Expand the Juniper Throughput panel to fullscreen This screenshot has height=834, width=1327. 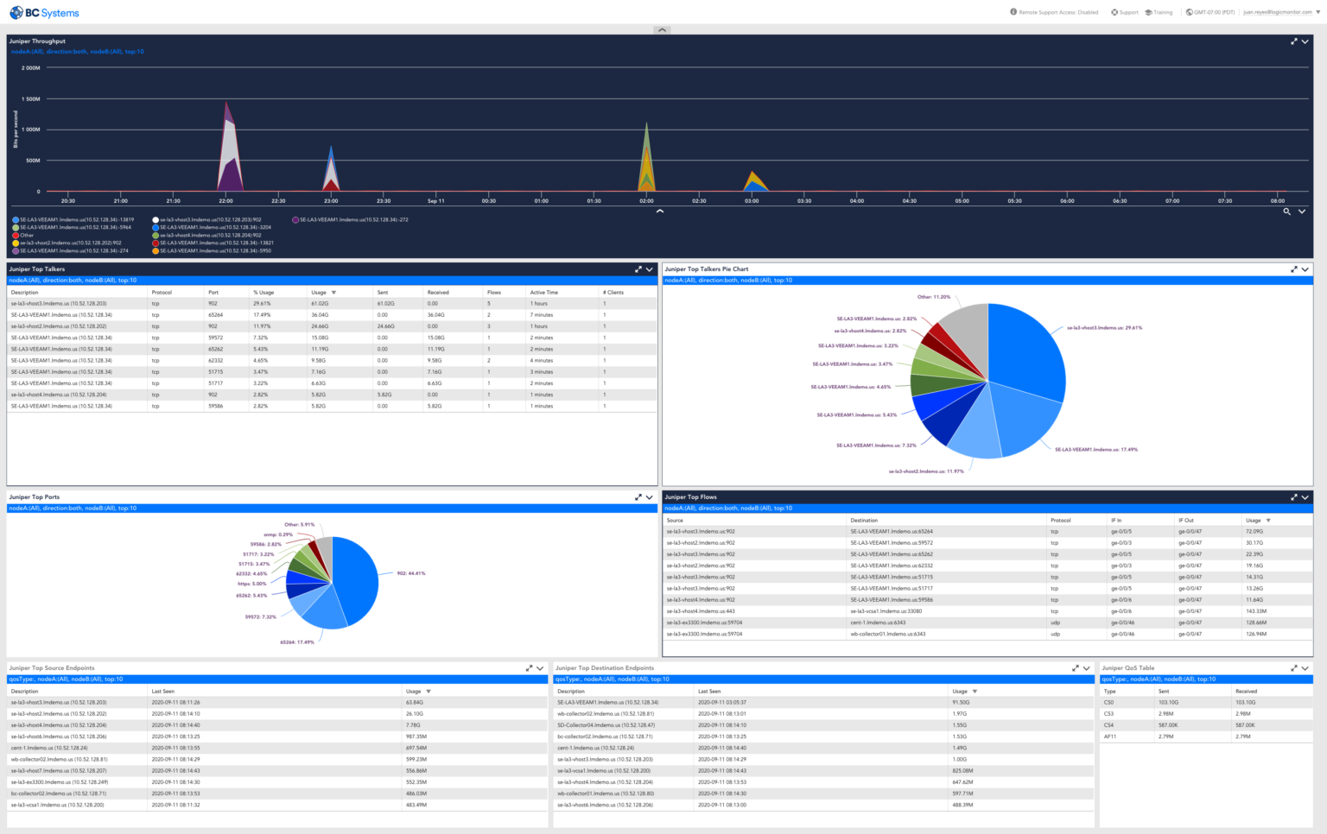coord(1292,41)
